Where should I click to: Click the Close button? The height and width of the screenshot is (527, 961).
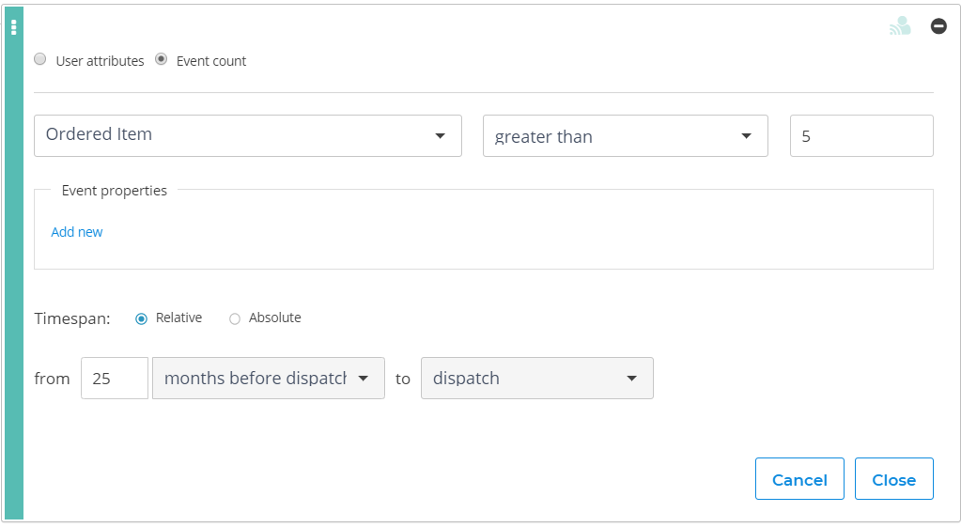894,478
